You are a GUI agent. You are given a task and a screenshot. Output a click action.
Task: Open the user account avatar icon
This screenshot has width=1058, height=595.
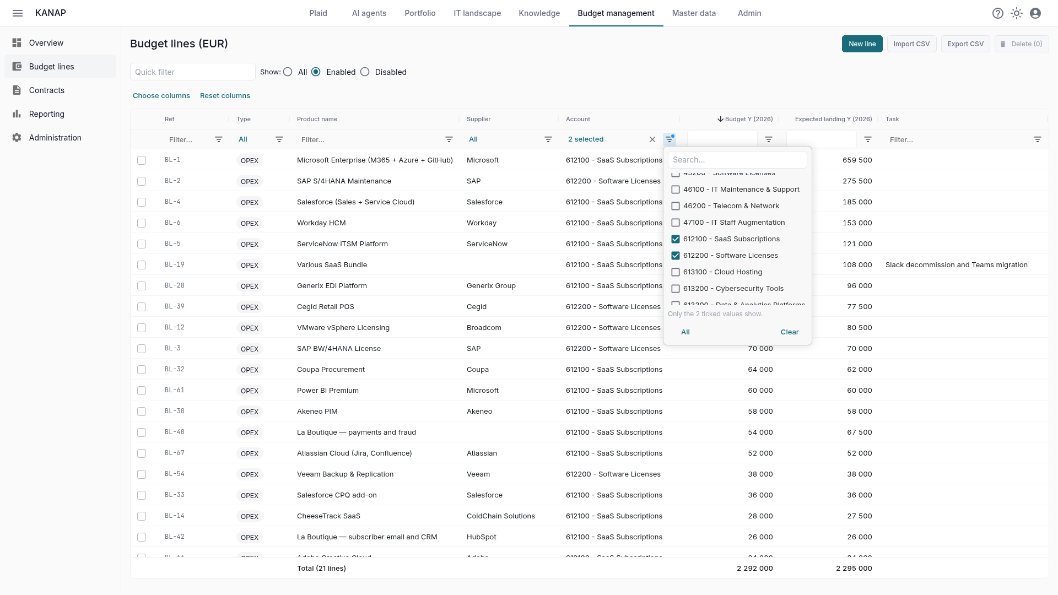1035,13
